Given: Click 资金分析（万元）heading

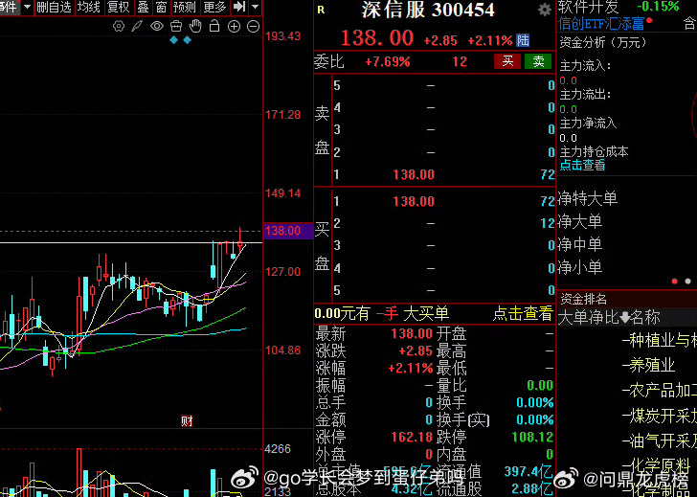Looking at the screenshot, I should click(x=602, y=42).
